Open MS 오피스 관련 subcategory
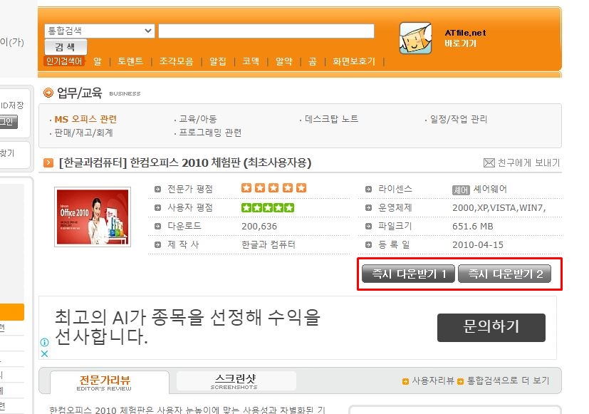 (x=85, y=119)
